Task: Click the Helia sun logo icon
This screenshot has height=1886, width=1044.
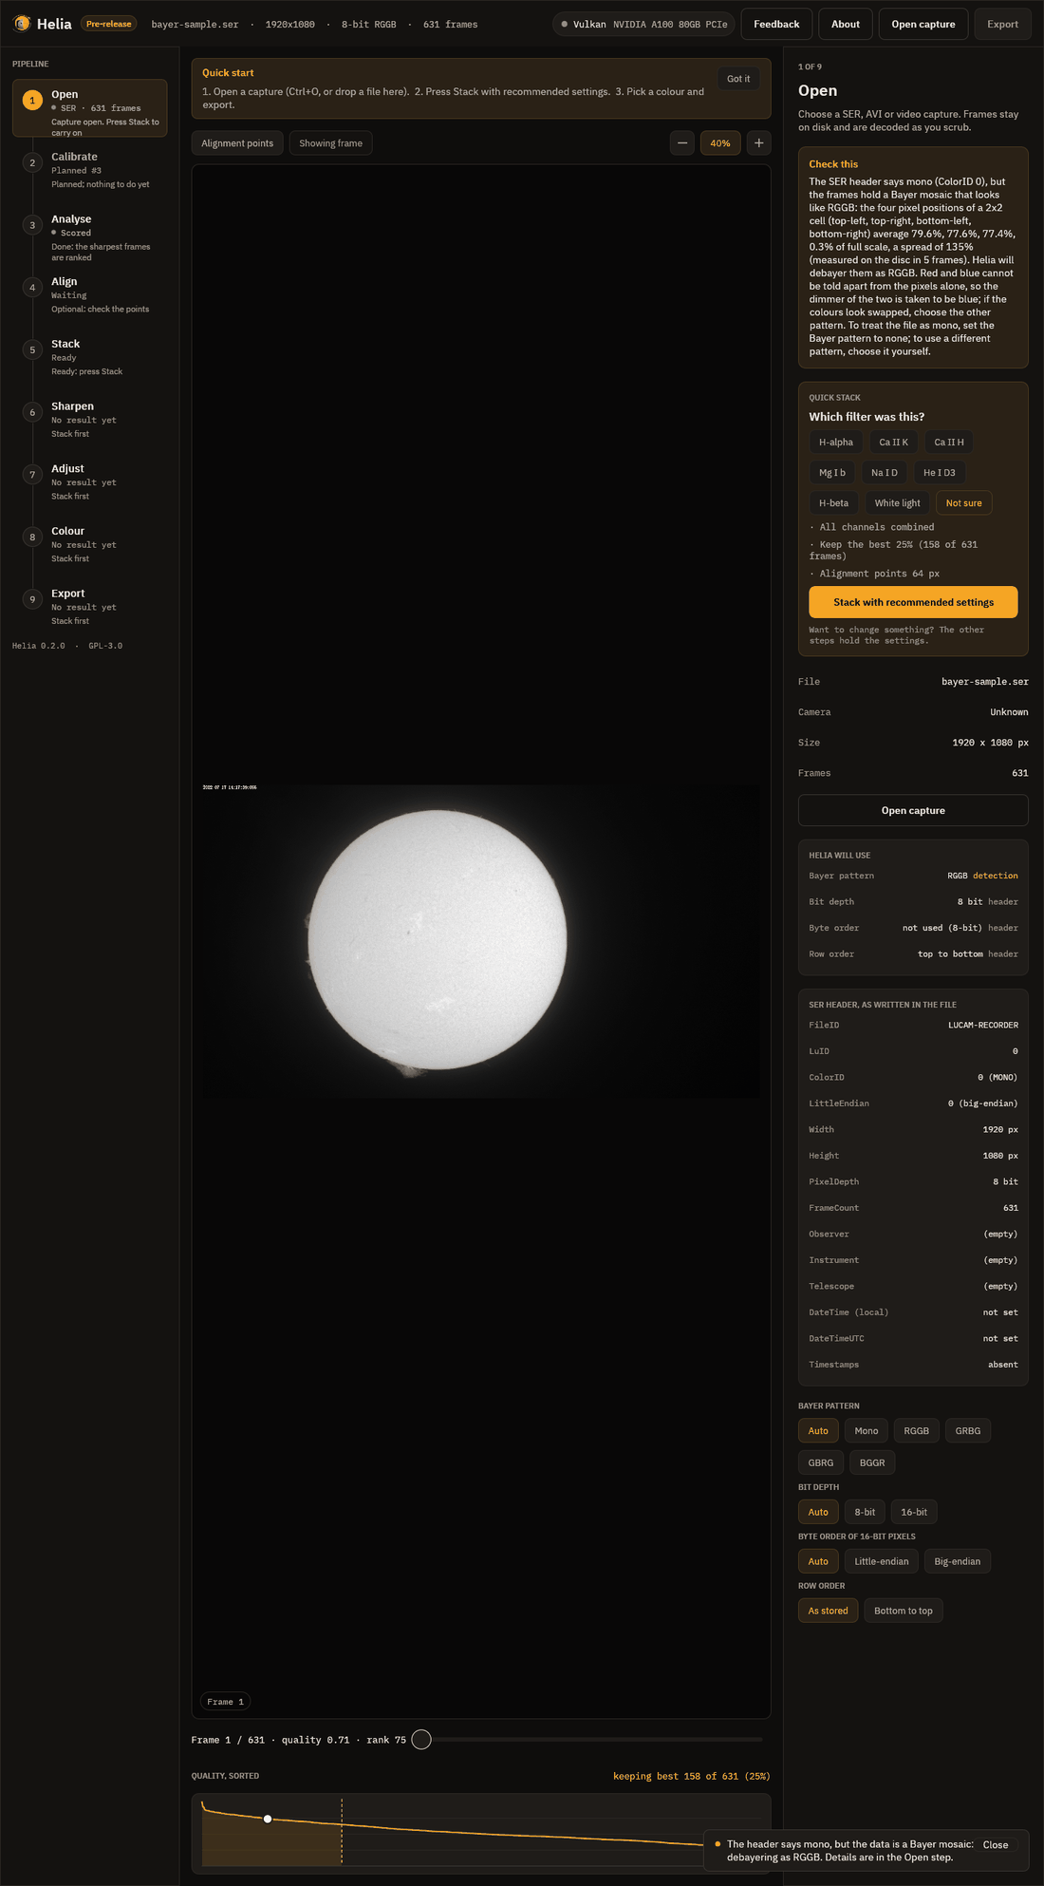Action: point(22,24)
